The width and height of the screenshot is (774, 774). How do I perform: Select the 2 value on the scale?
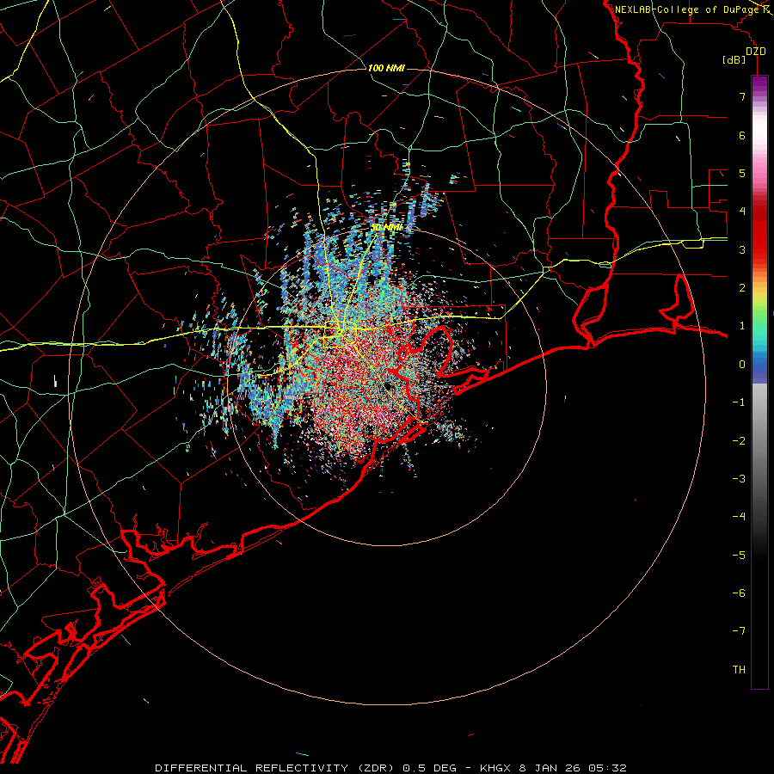[742, 288]
